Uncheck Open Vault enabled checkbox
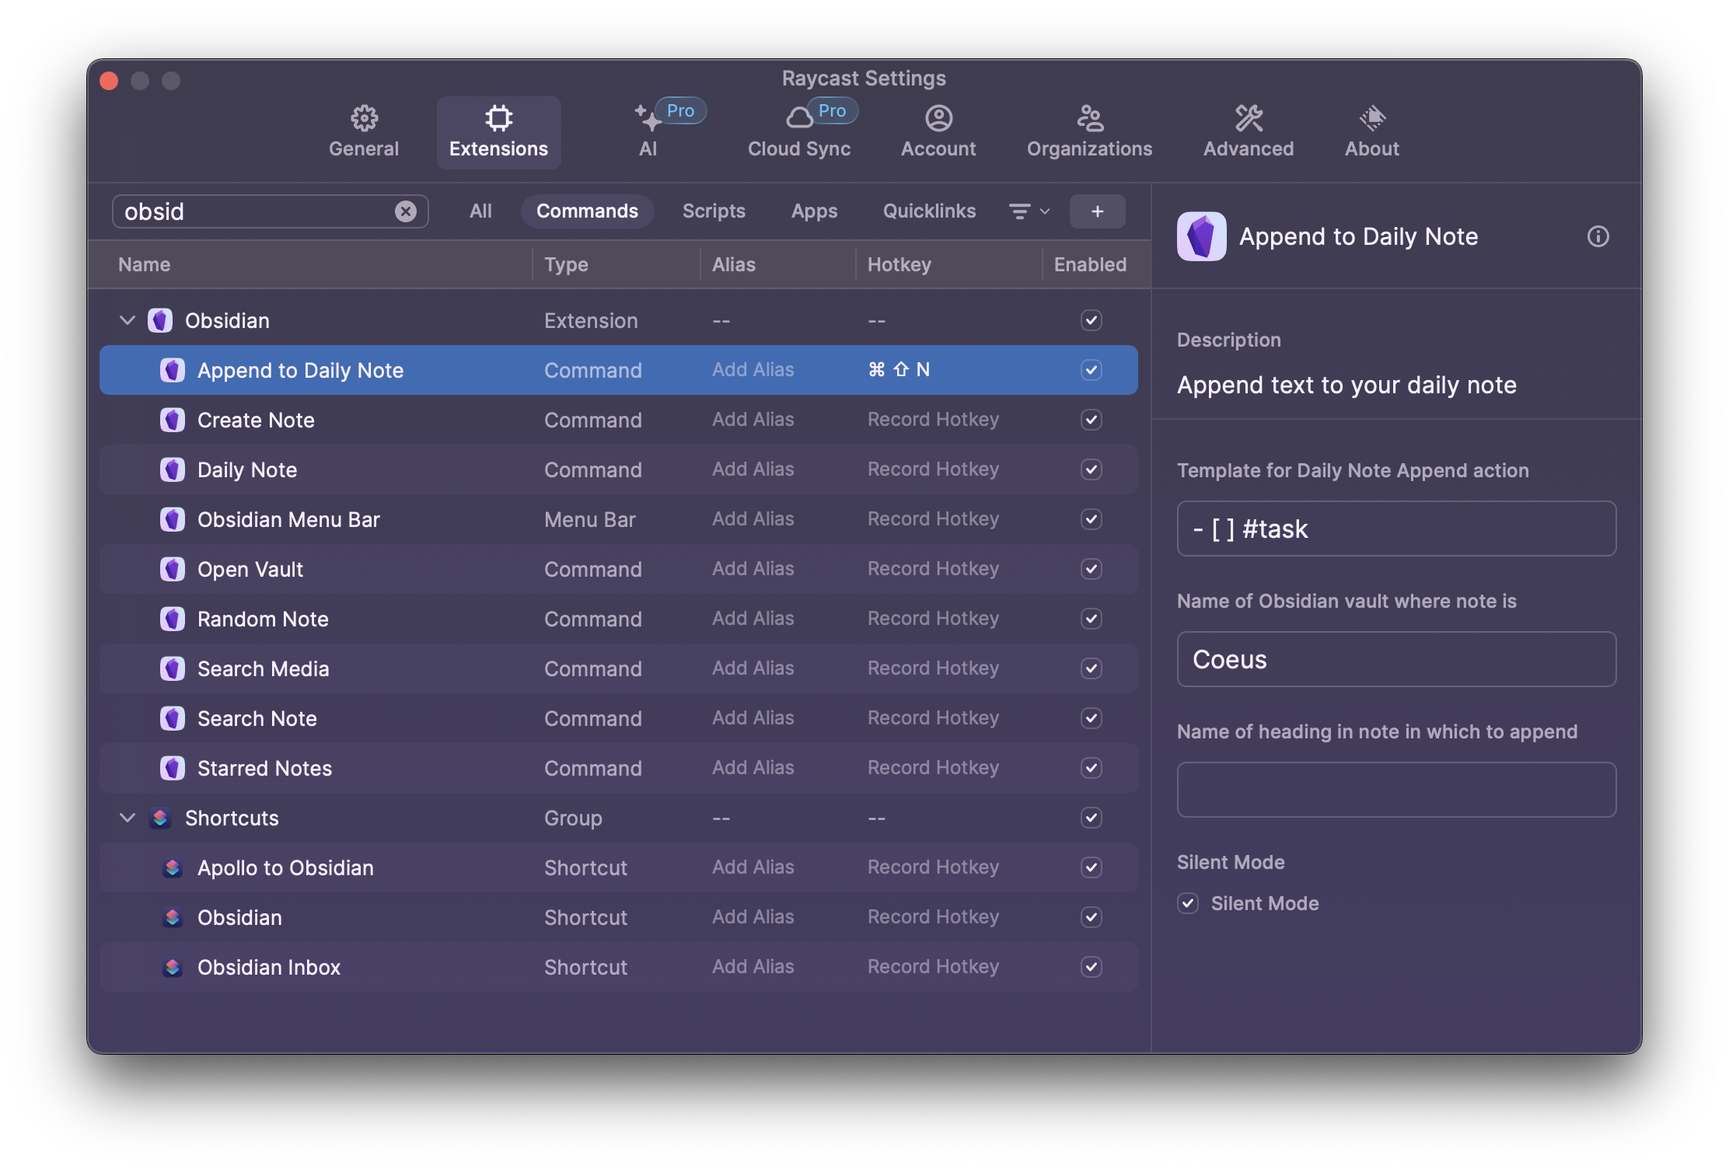 coord(1091,569)
